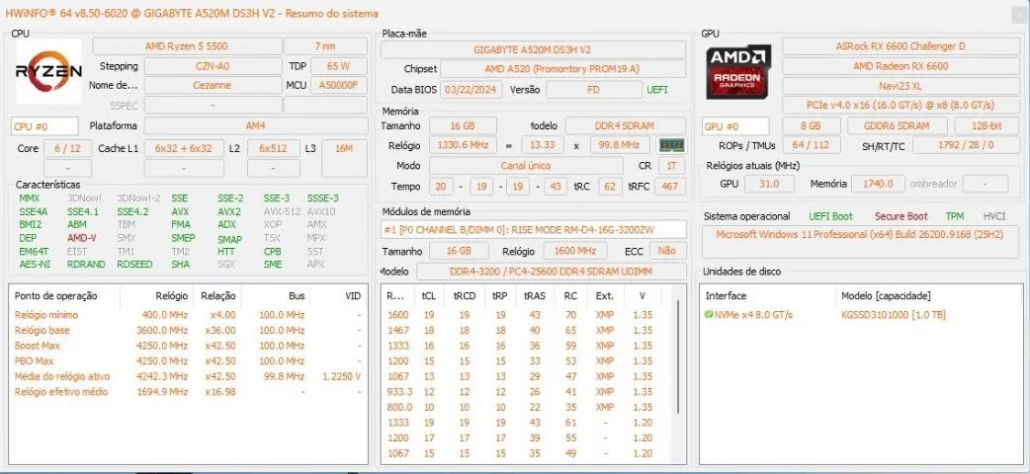Viewport: 1030px width, 474px height.
Task: Click the 'AES-NI' feature flag
Action: (33, 265)
